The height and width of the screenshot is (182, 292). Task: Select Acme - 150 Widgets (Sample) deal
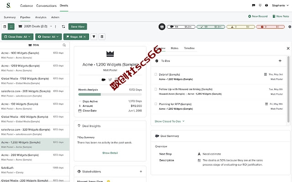[x=35, y=106]
